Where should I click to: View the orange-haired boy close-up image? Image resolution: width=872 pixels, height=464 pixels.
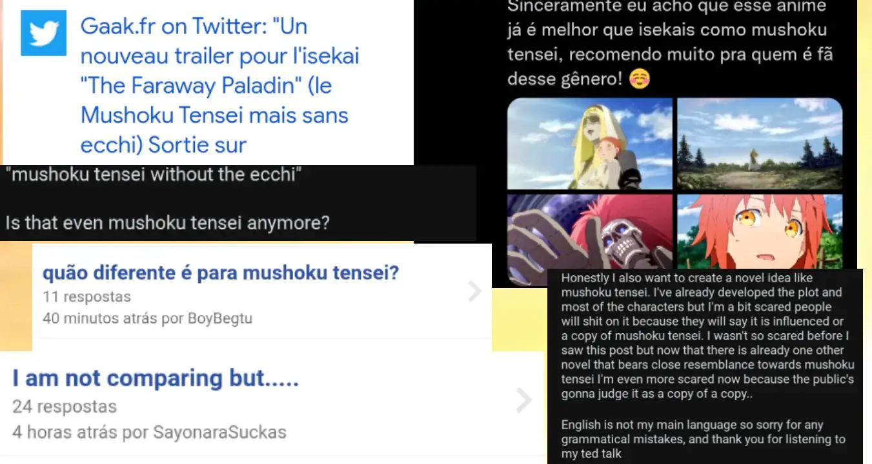point(760,231)
